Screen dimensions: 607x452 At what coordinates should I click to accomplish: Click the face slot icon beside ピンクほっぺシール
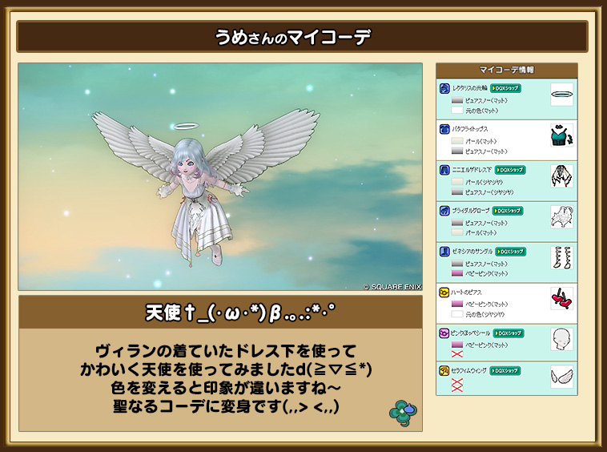[444, 333]
